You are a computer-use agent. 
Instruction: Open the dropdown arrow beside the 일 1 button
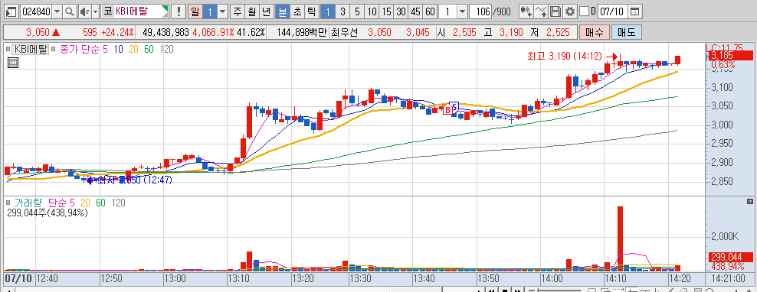222,11
